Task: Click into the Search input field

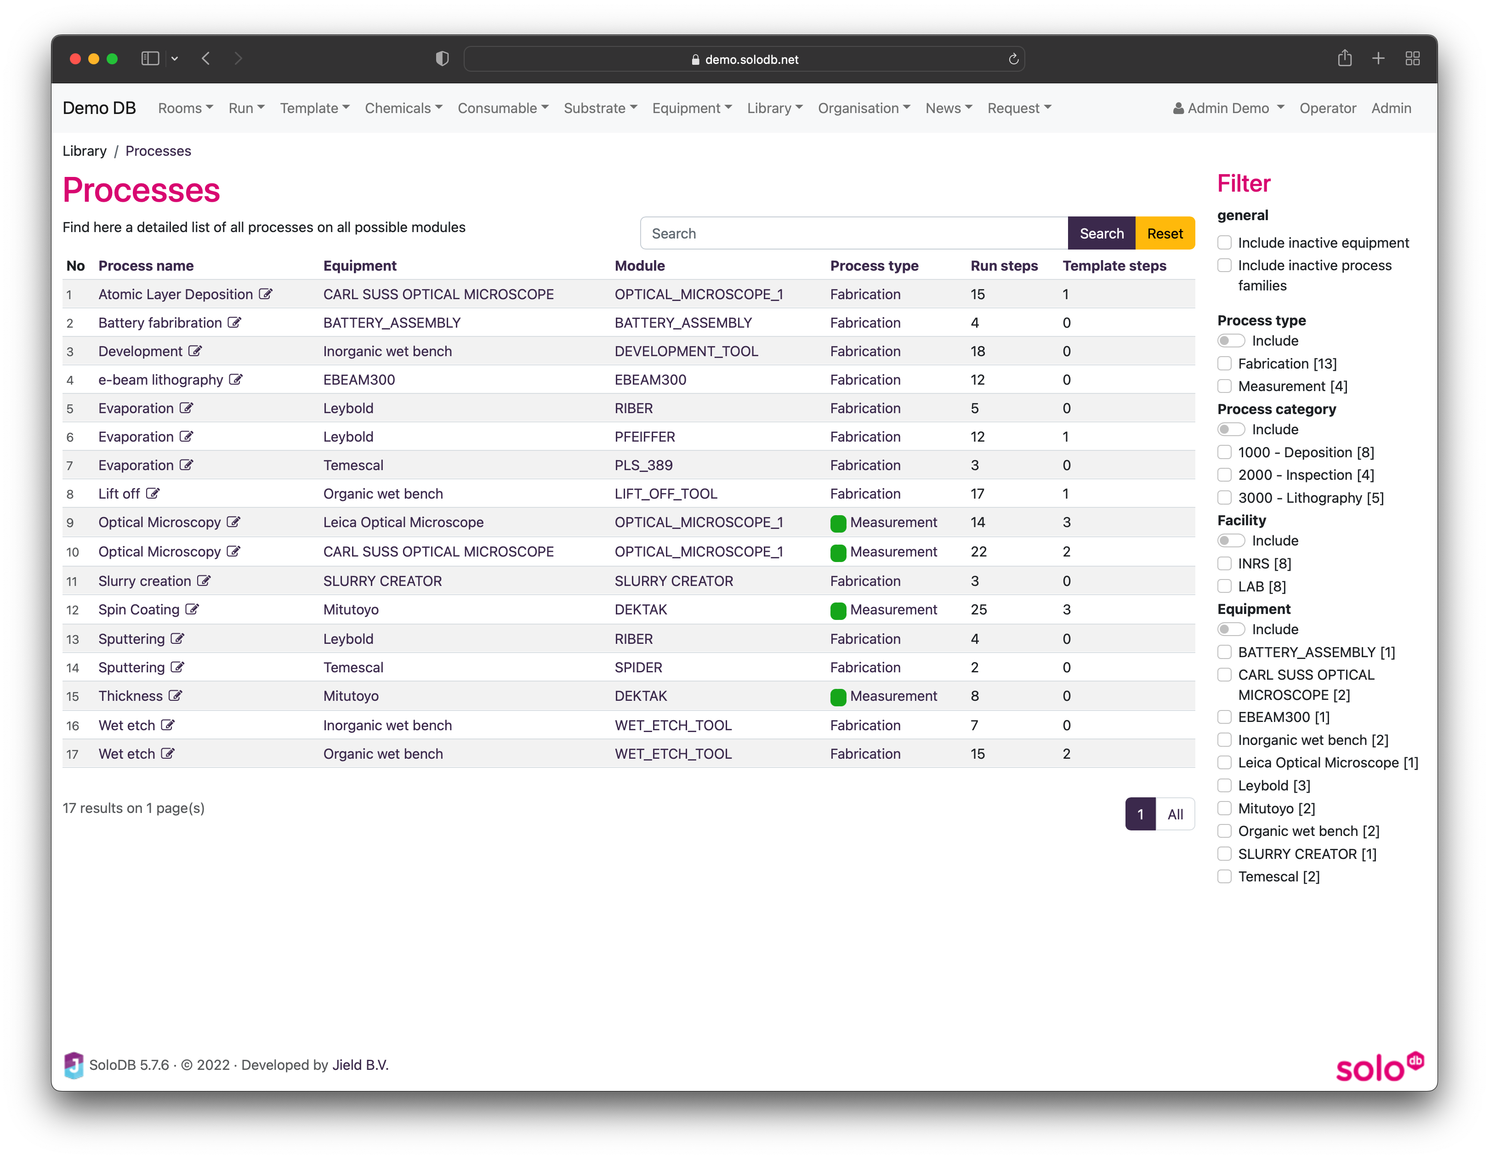Action: (853, 233)
